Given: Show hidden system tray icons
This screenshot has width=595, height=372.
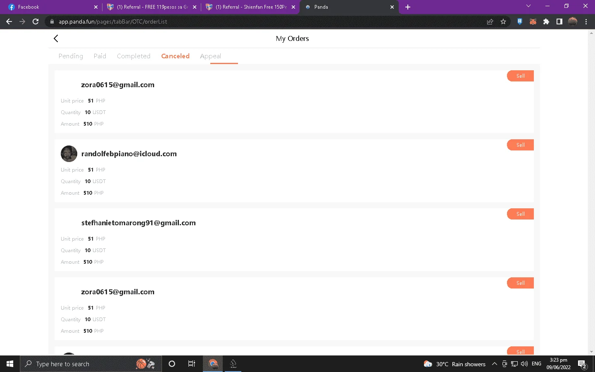Looking at the screenshot, I should 494,364.
